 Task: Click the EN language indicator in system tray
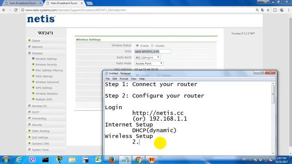click(x=244, y=159)
